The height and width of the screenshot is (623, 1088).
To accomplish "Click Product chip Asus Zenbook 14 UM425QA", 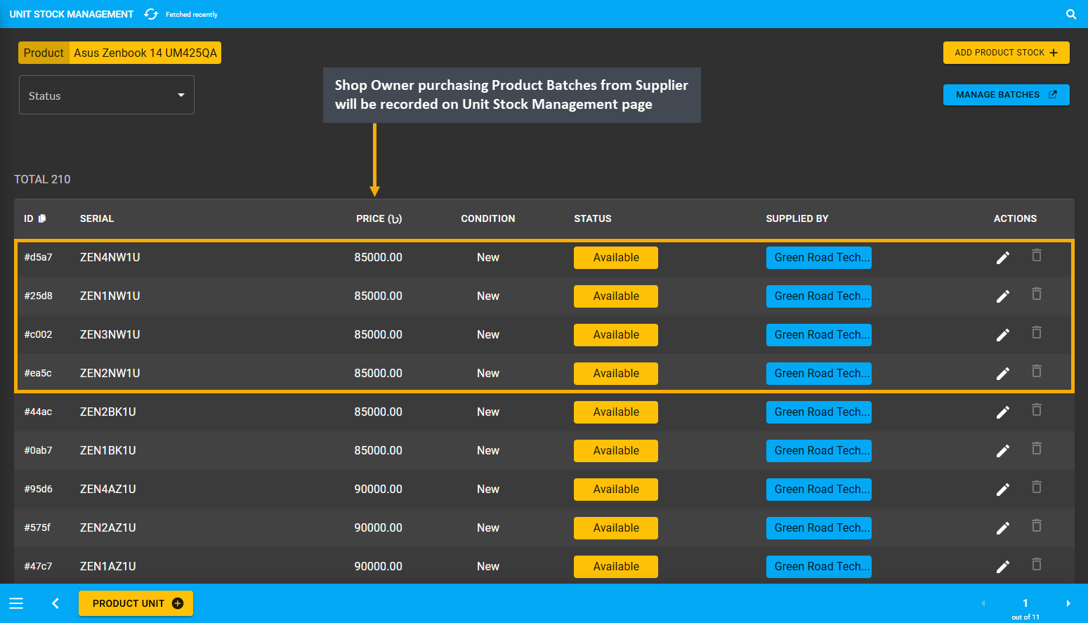I will pyautogui.click(x=119, y=53).
